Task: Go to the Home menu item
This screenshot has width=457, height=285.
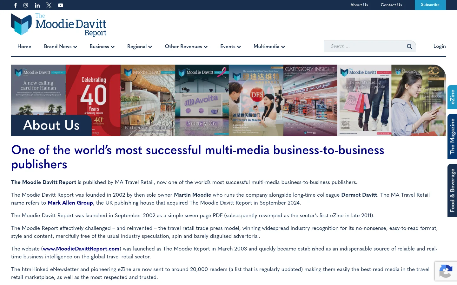Action: point(24,47)
